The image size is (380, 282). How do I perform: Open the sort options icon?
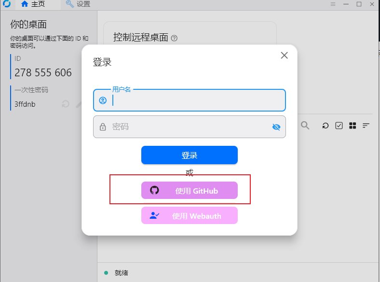366,126
